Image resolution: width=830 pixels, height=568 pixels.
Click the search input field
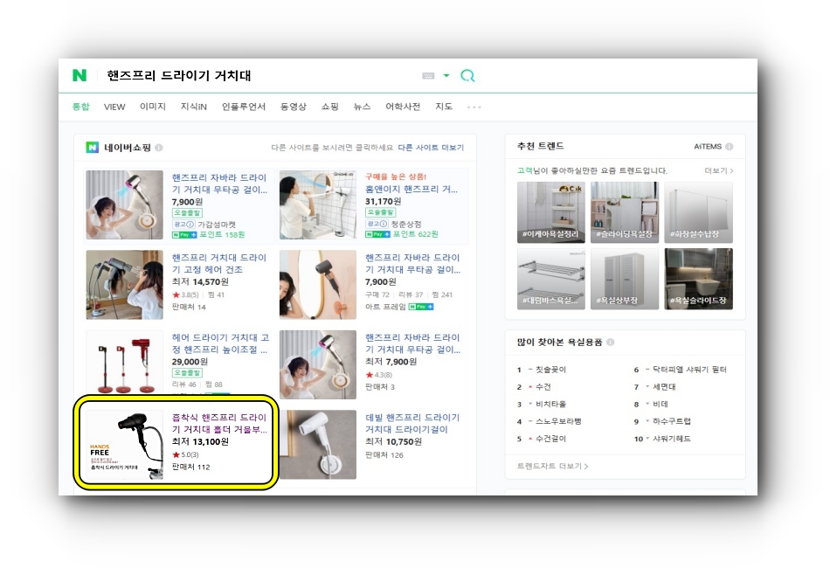click(259, 76)
